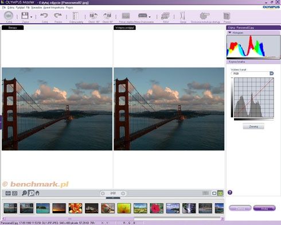Open the RGB channel dropdown arrow
Image resolution: width=281 pixels, height=225 pixels.
point(271,73)
